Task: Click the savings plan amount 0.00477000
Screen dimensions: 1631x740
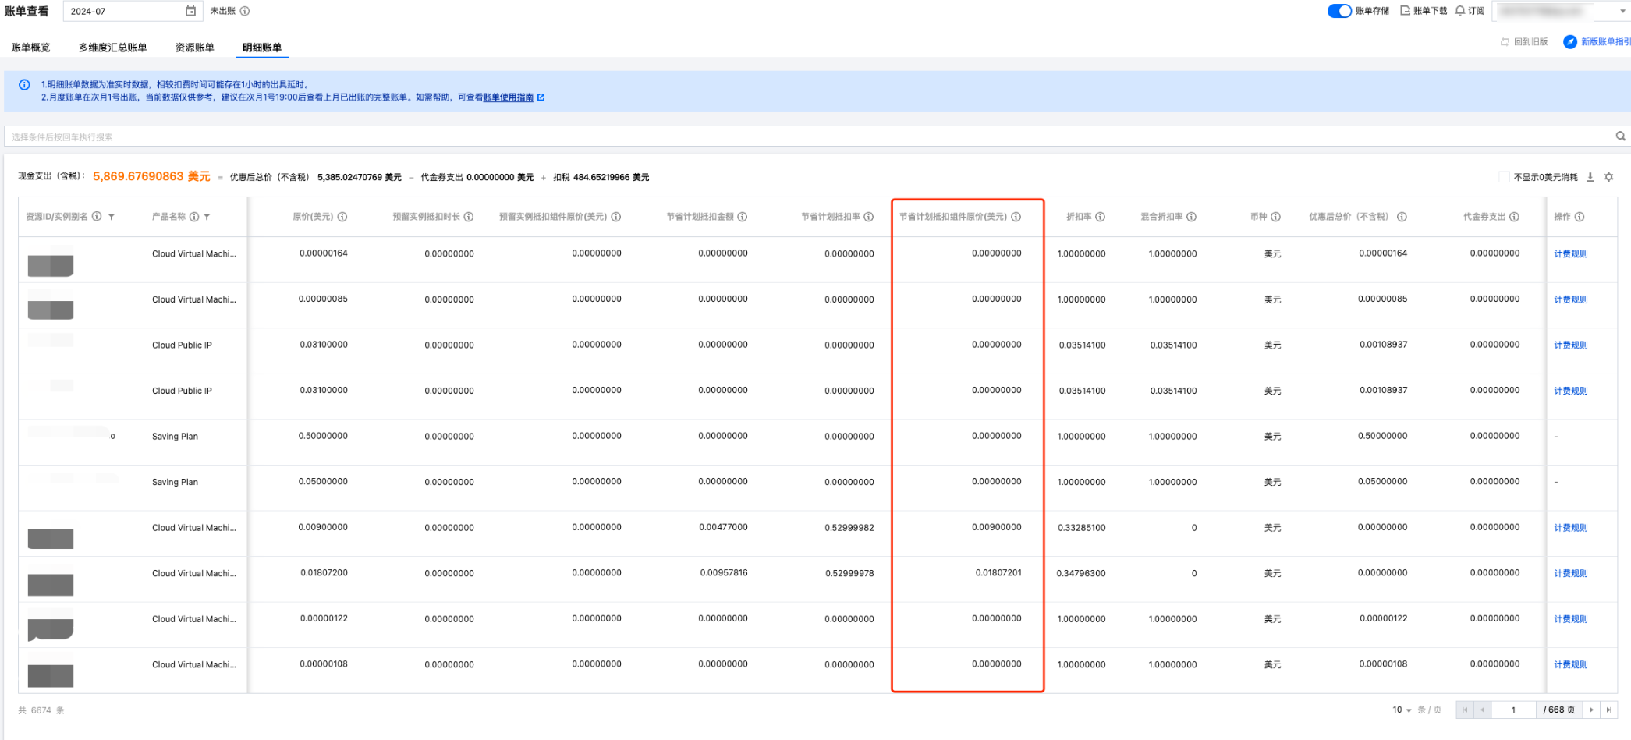Action: pyautogui.click(x=723, y=528)
